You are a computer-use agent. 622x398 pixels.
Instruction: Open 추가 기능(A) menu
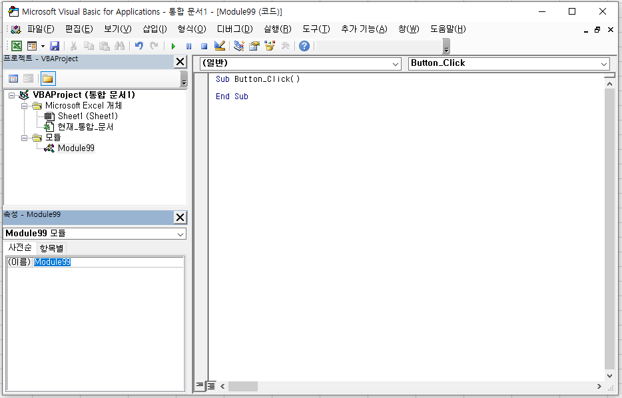(364, 29)
